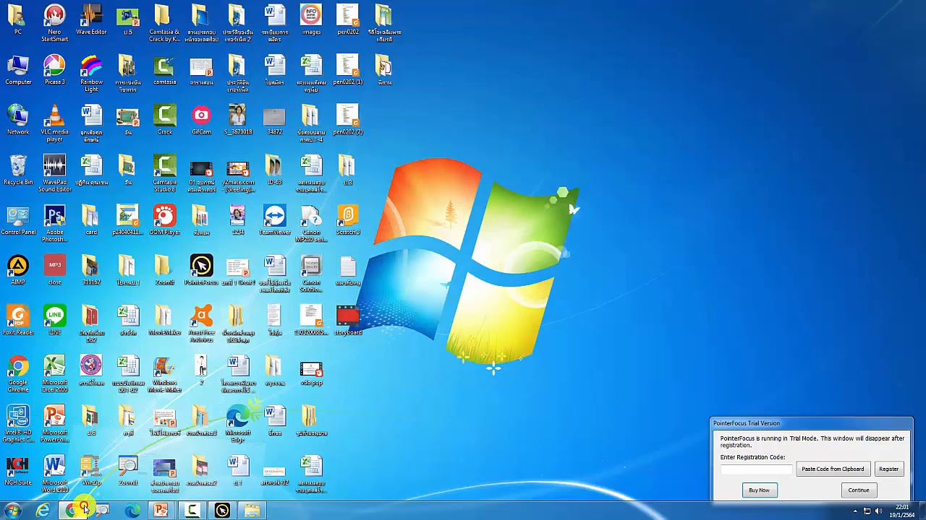Open the taskbar clock showing 22:01

(x=902, y=511)
